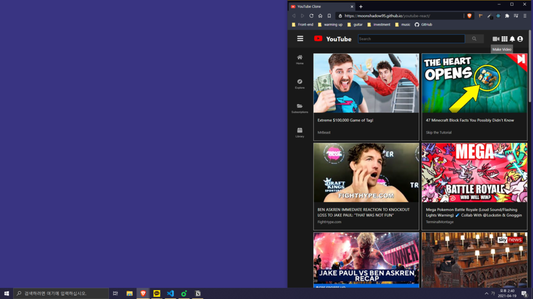
Task: Reload the page in the browser
Action: pyautogui.click(x=311, y=16)
